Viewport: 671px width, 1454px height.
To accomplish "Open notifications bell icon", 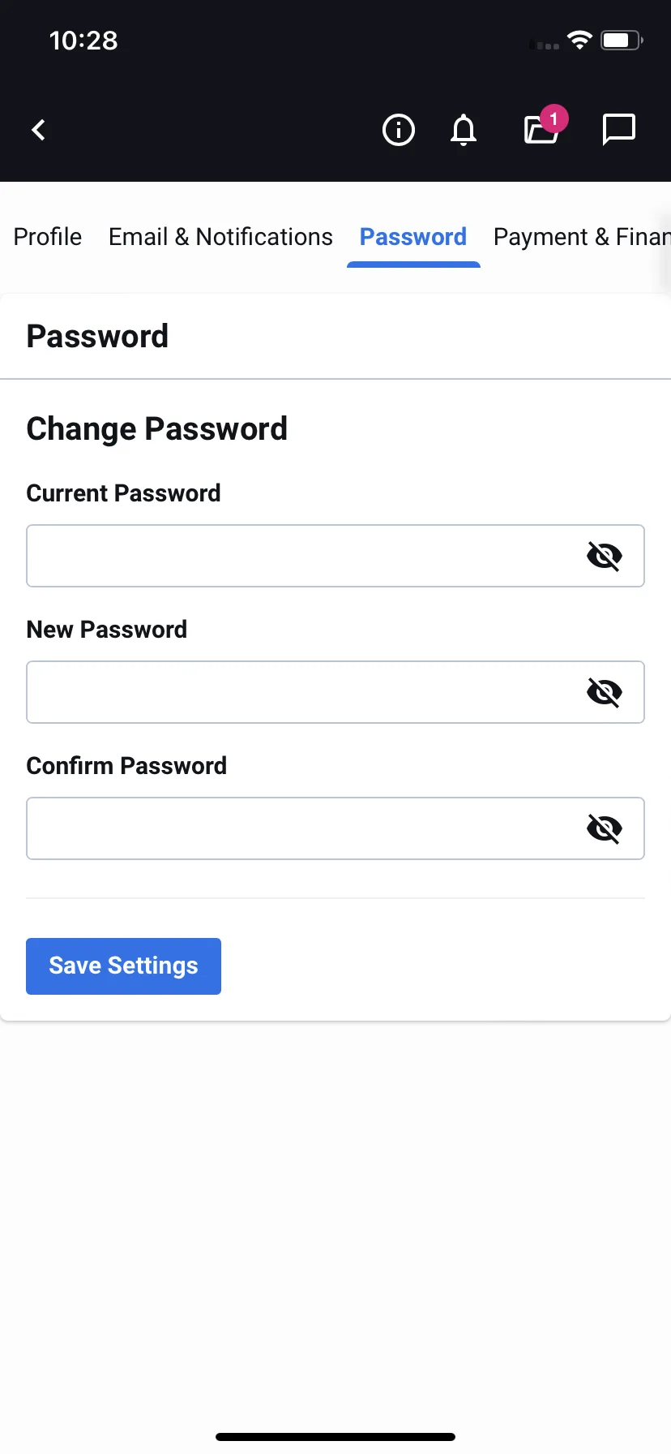I will (x=464, y=130).
